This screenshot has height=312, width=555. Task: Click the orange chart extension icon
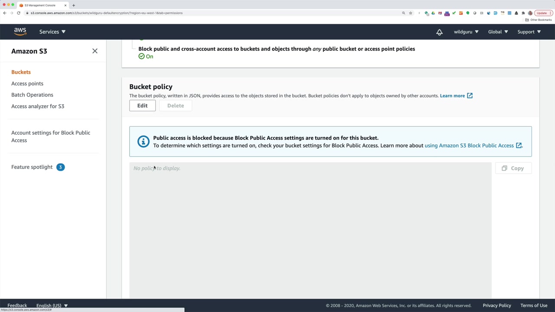[x=461, y=13]
